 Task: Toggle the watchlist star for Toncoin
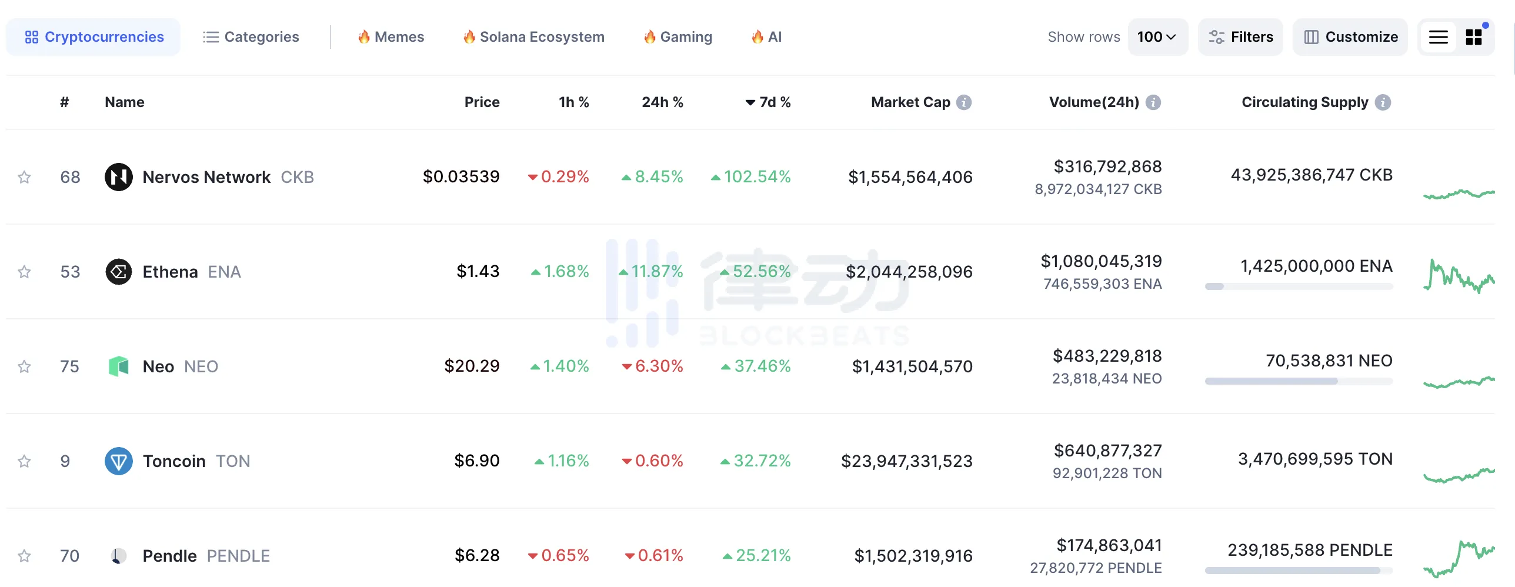(x=24, y=461)
